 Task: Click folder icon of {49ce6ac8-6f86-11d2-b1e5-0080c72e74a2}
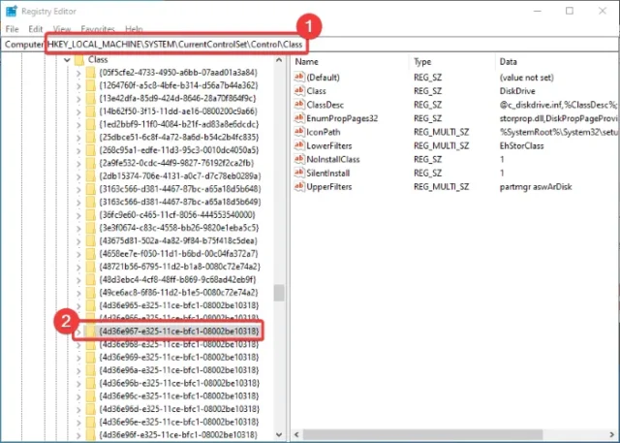pos(91,293)
